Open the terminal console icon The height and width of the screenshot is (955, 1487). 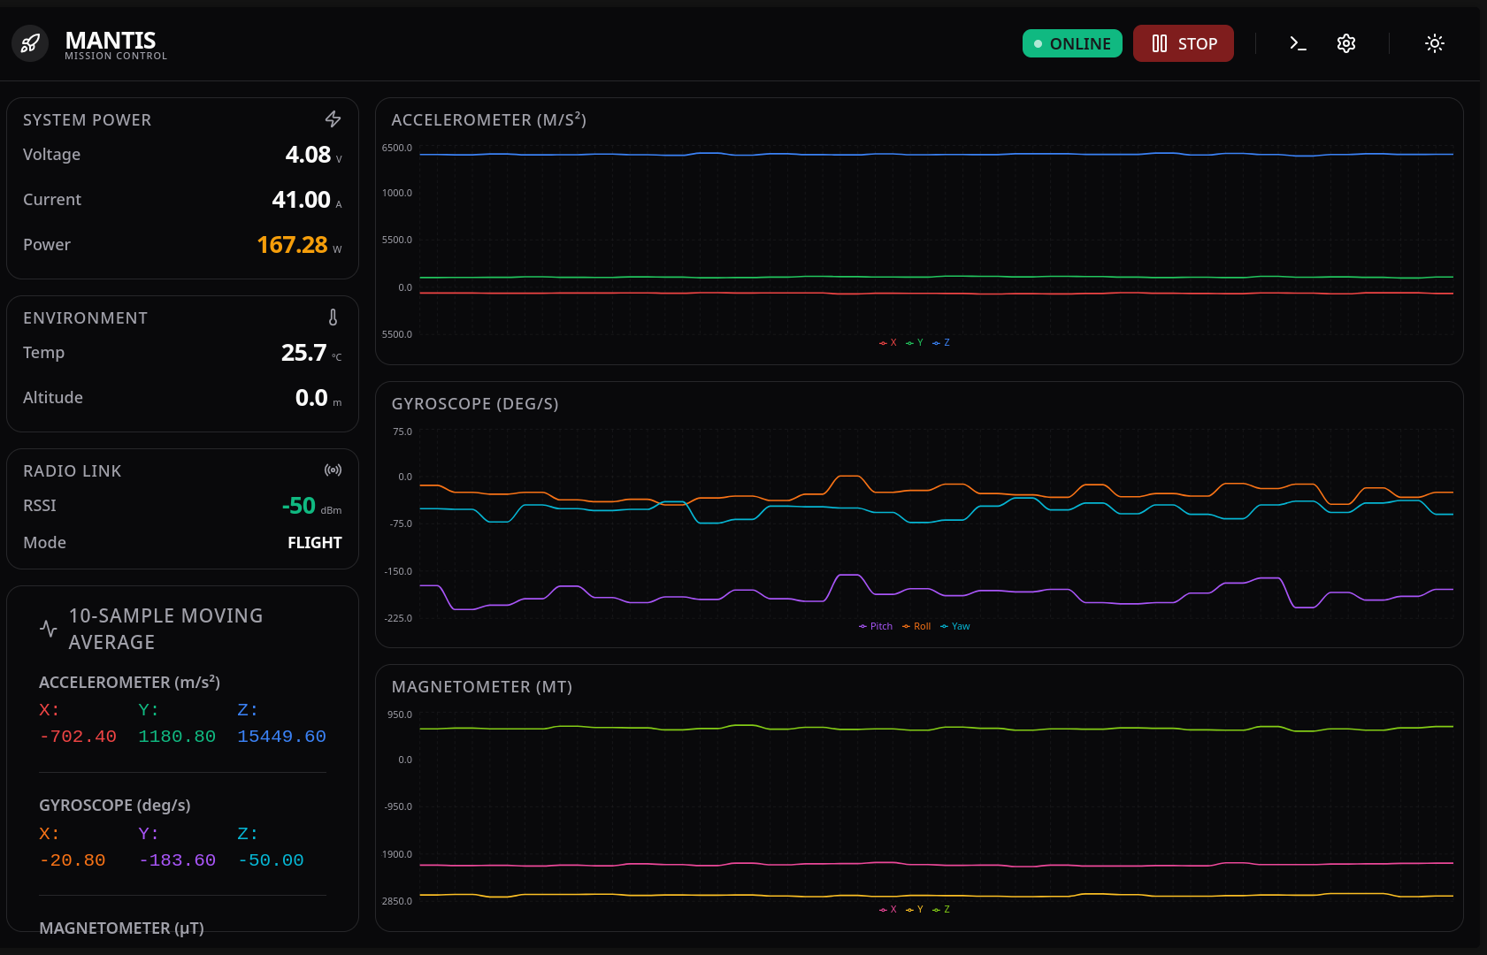tap(1298, 43)
